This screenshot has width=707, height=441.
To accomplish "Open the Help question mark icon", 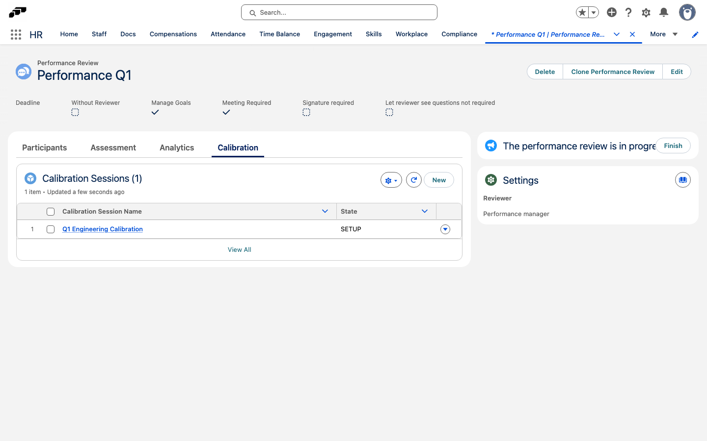I will [628, 12].
